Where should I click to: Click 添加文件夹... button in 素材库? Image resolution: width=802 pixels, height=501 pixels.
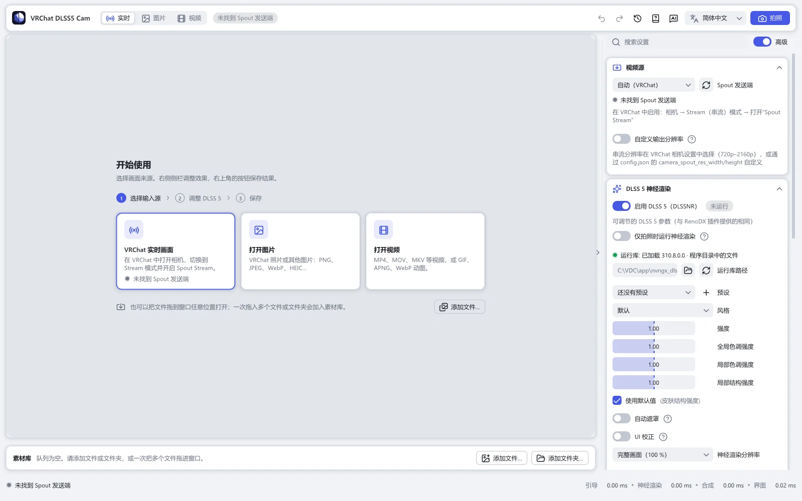tap(560, 458)
